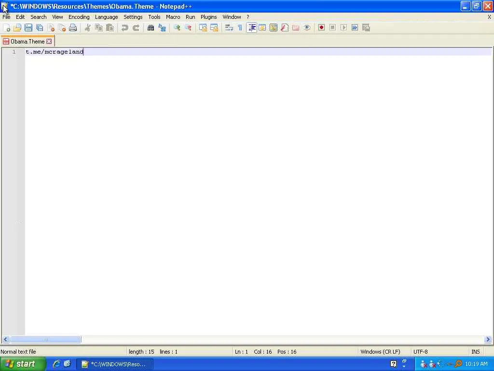The width and height of the screenshot is (494, 371).
Task: Zoom out using the toolbar magnifier
Action: [x=188, y=28]
